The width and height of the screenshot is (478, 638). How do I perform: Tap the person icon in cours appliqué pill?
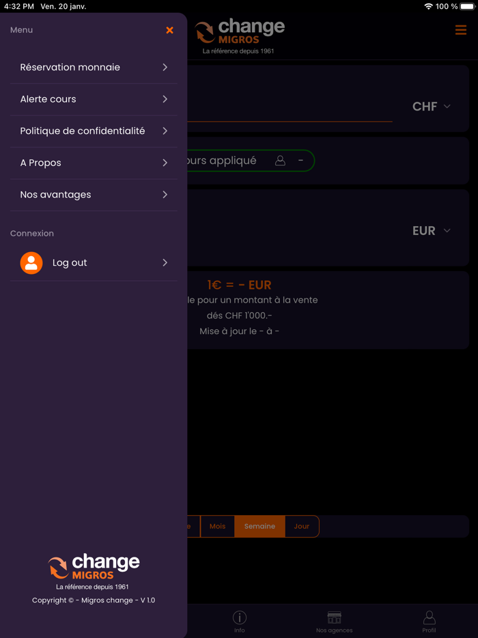[279, 161]
